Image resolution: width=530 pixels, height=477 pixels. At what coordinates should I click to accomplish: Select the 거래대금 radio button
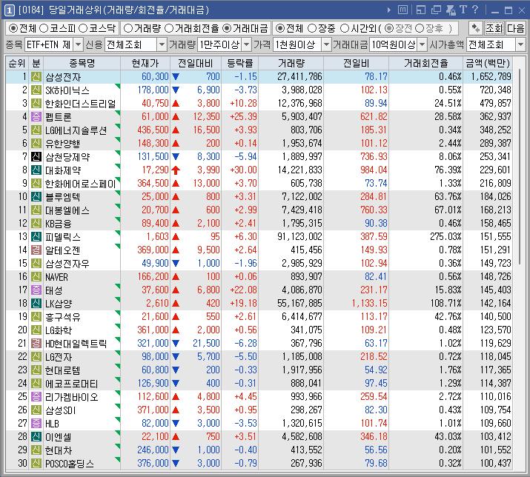[x=227, y=28]
